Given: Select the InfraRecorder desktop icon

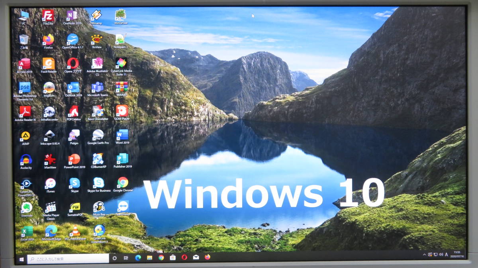Looking at the screenshot, I should point(49,113).
